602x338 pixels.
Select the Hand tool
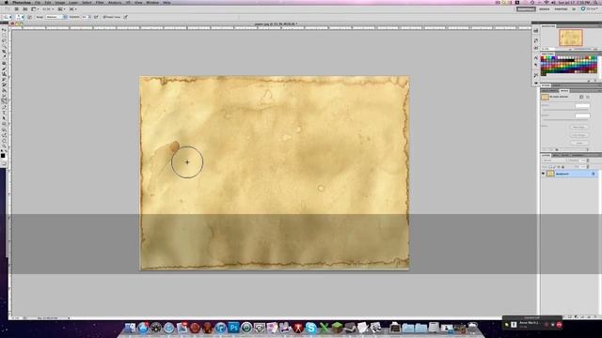tap(4, 141)
